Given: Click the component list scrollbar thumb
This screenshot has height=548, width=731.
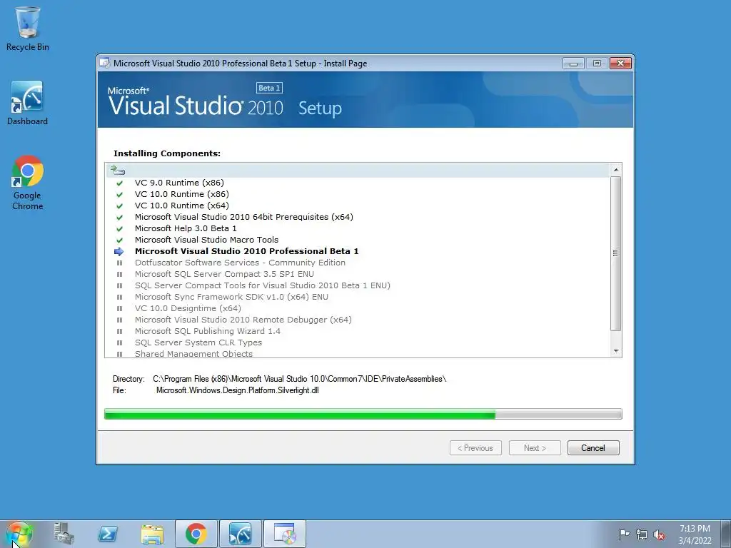Looking at the screenshot, I should pyautogui.click(x=616, y=253).
